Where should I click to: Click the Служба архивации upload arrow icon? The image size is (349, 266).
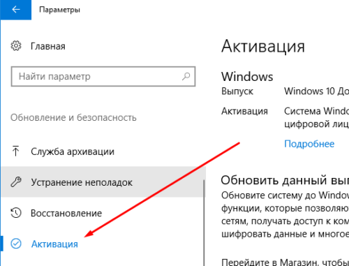(16, 151)
